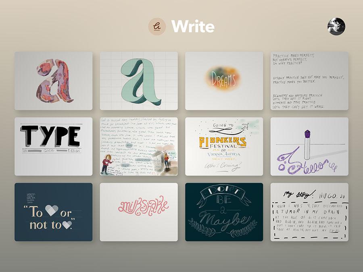Click the 'Write' gallery title
This screenshot has height=272, width=363.
(193, 26)
